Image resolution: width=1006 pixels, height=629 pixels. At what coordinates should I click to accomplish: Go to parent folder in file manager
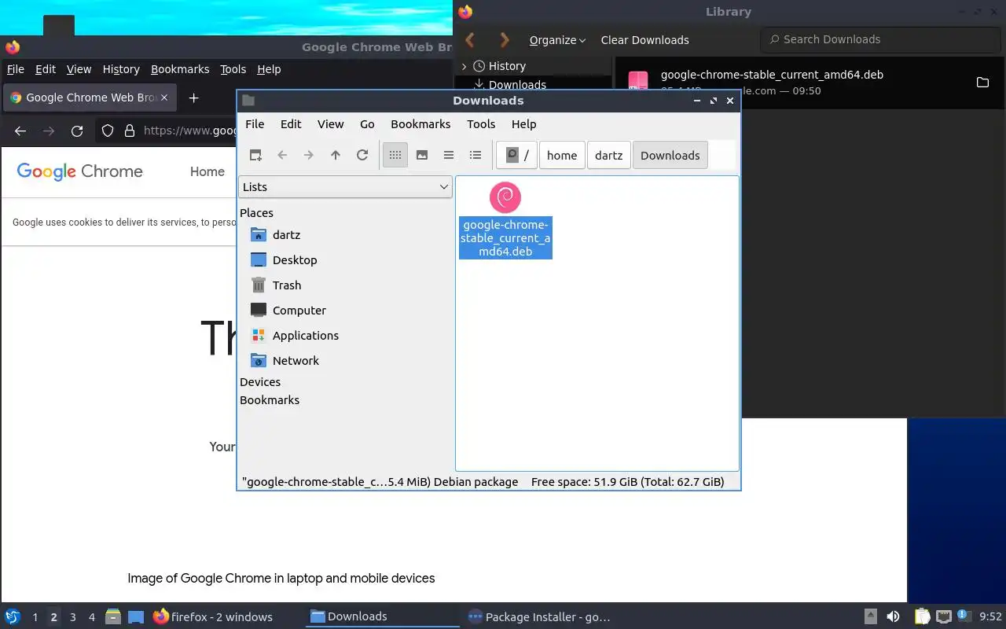336,155
